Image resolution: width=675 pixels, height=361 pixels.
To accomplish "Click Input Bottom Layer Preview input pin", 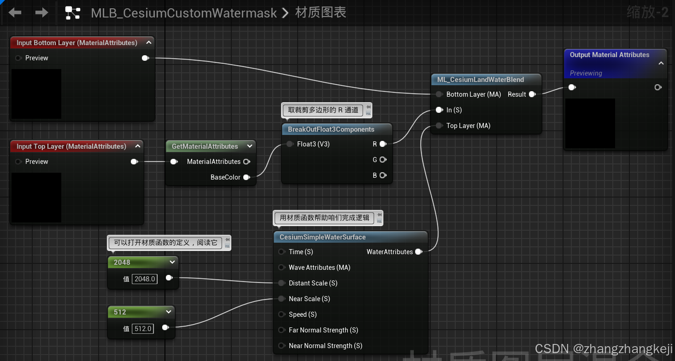I will (x=18, y=58).
